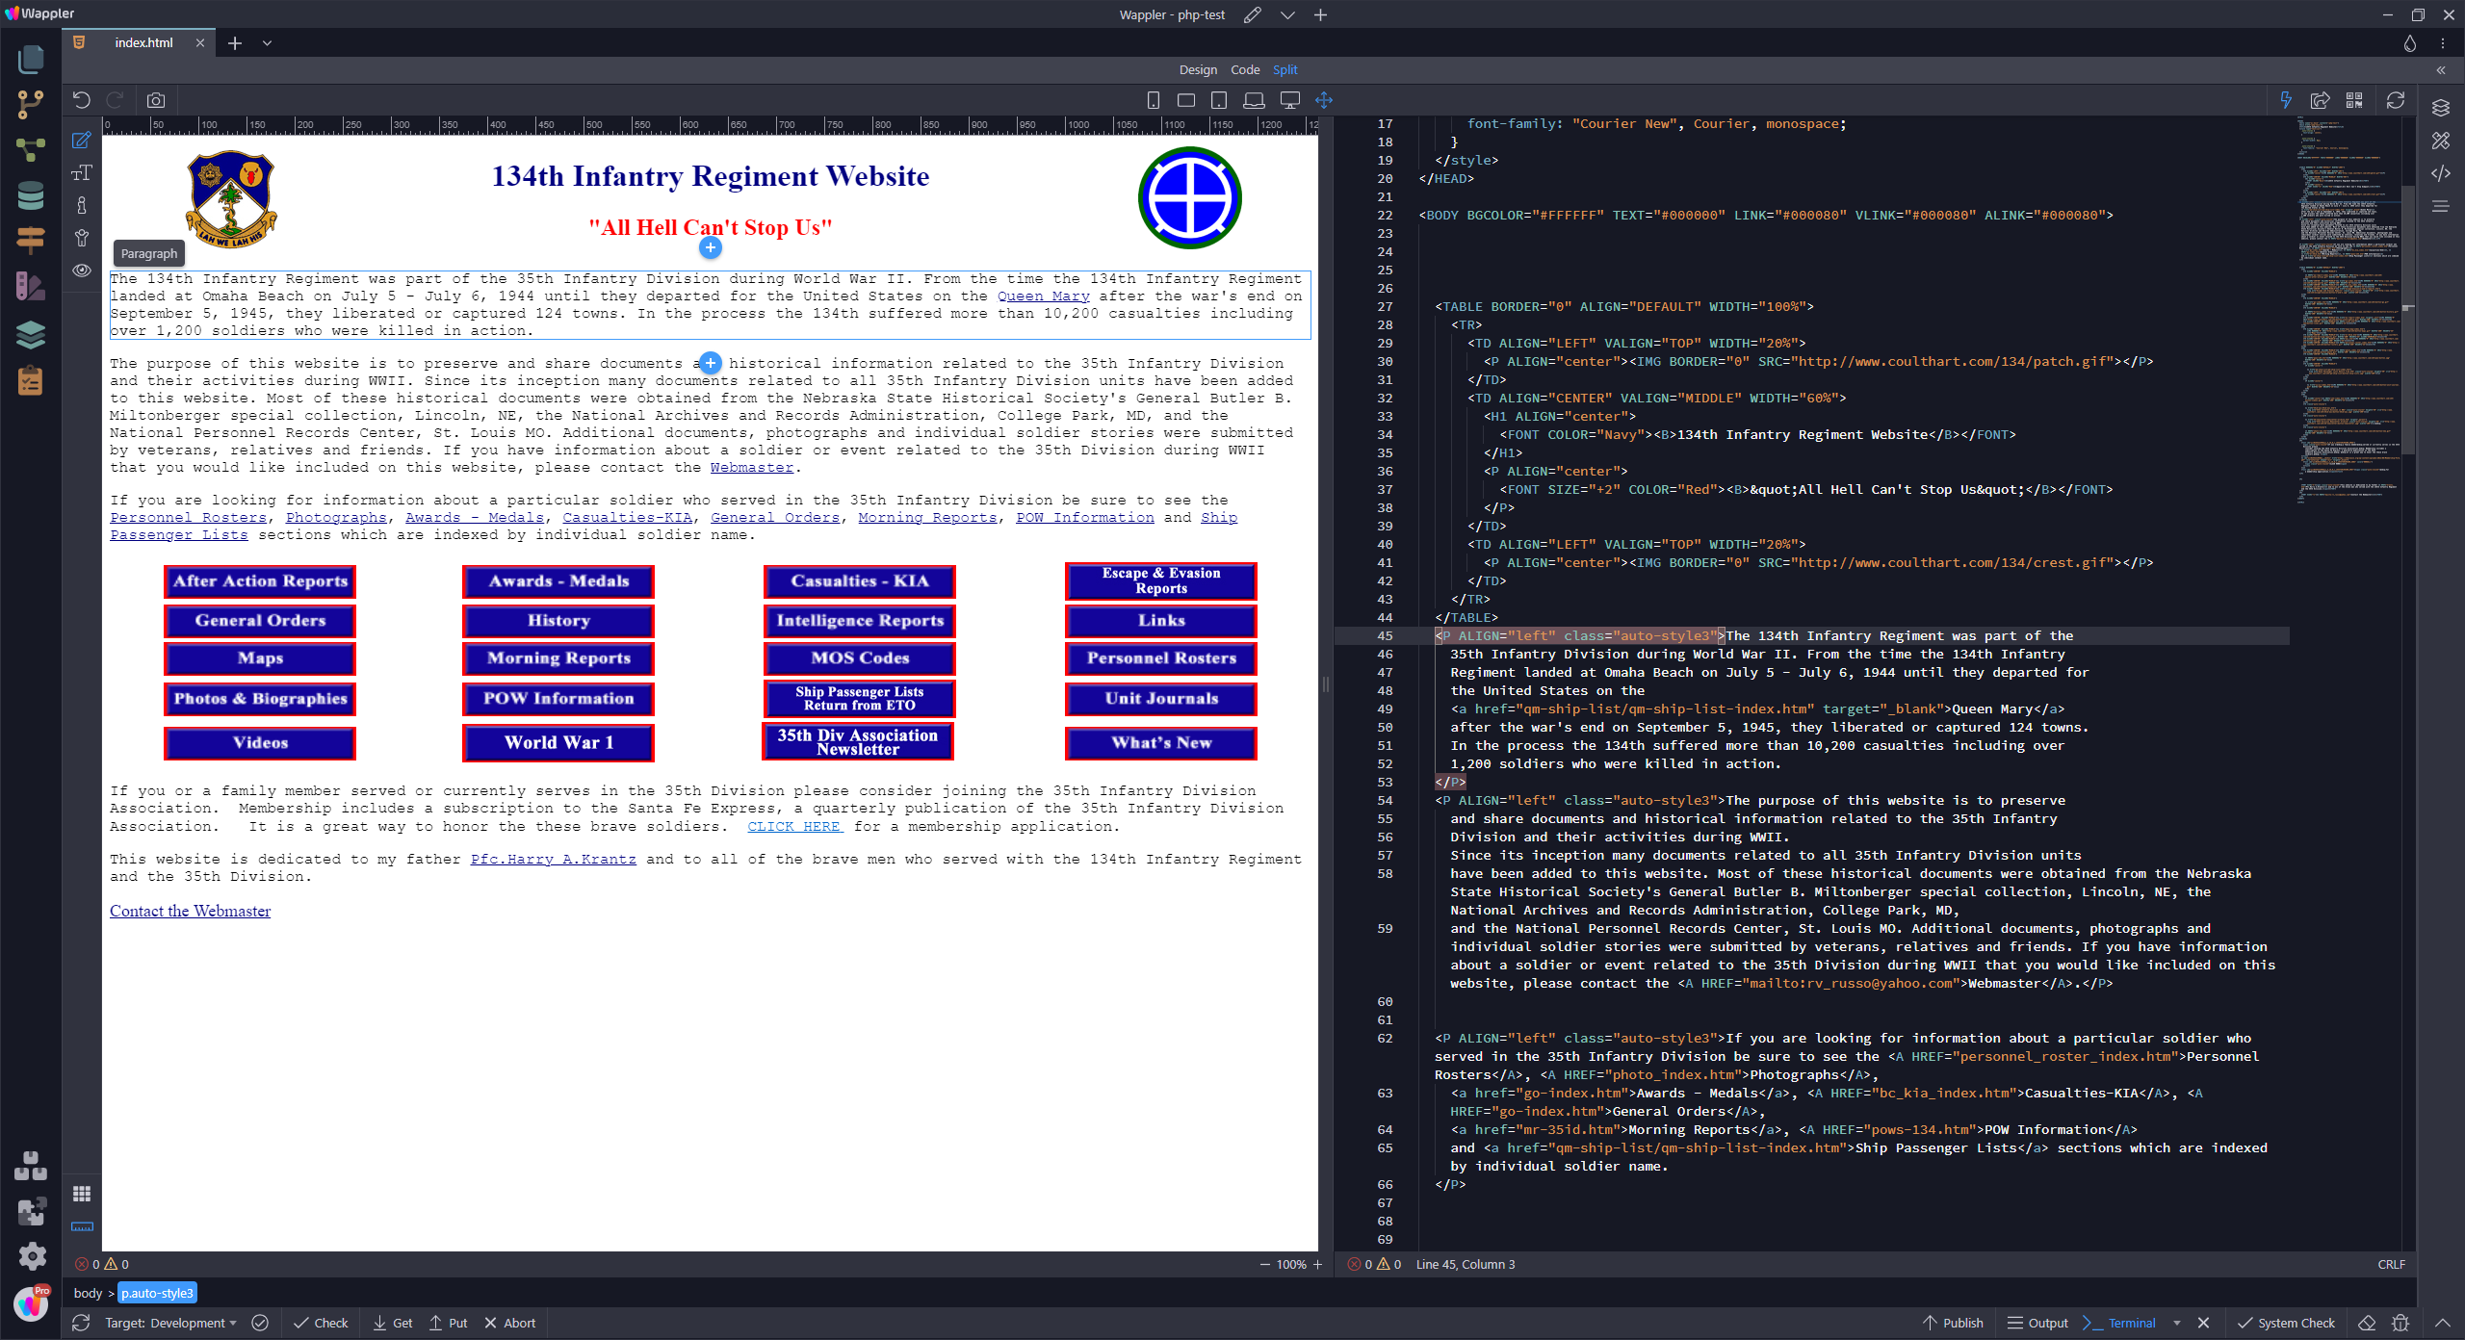Toggle the Check option in the bottom bar

(322, 1322)
